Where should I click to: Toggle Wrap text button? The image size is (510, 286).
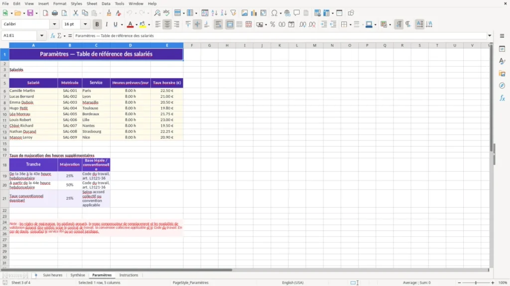click(218, 24)
